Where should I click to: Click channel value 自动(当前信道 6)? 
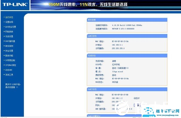(x=120, y=68)
